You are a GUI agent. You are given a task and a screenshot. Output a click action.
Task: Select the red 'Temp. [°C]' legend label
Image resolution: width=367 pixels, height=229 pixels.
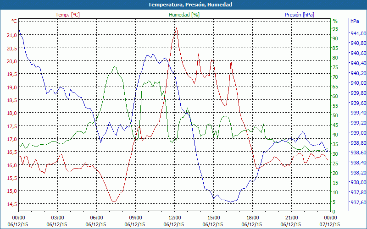coord(67,15)
